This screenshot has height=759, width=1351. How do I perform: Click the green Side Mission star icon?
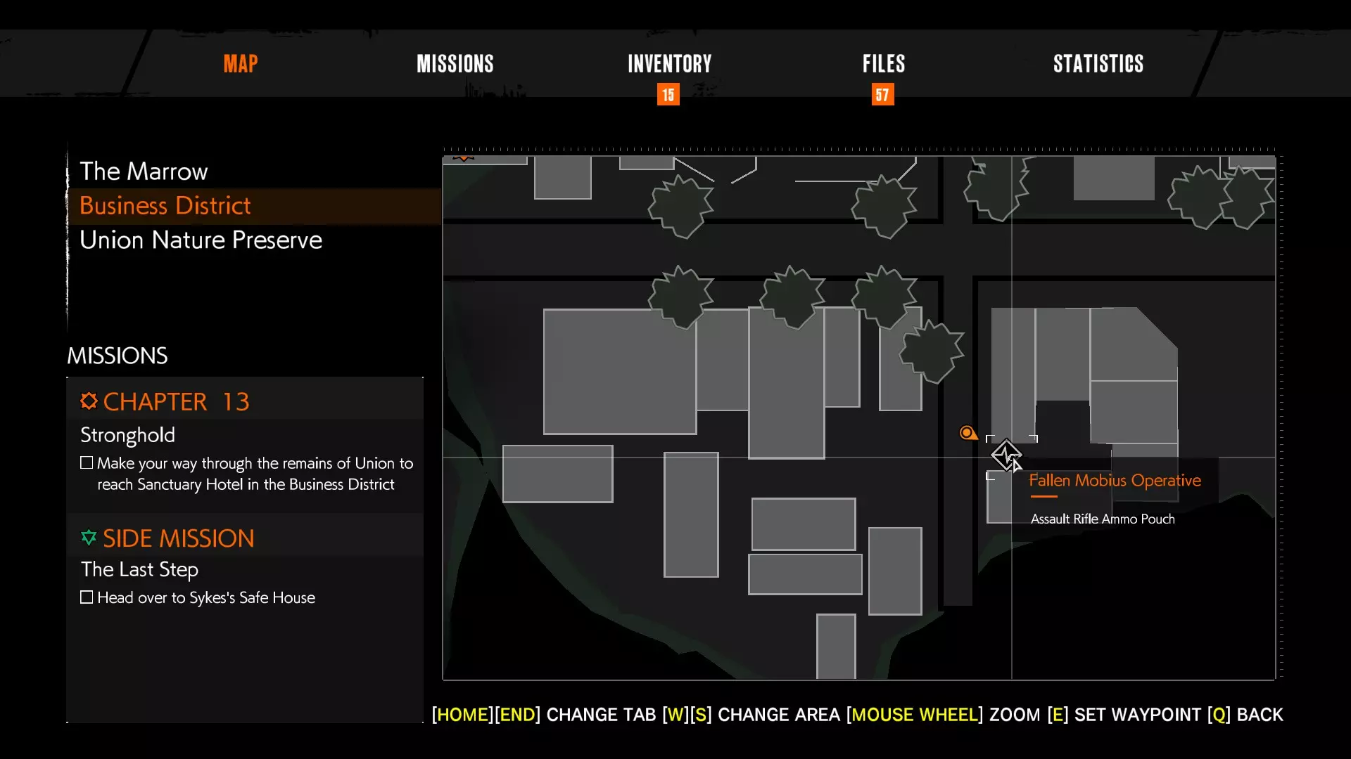point(89,538)
